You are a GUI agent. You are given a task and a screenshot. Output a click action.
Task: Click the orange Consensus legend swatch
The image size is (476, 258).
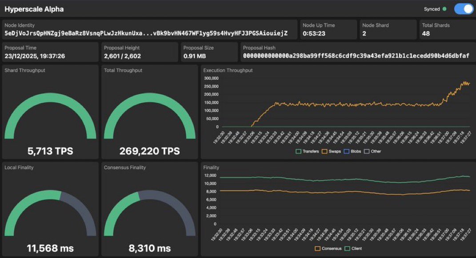[317, 248]
